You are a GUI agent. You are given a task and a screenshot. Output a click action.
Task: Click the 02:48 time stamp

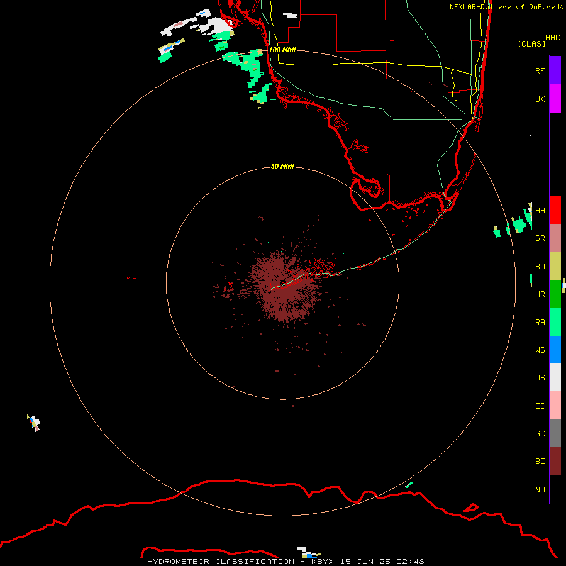click(411, 562)
